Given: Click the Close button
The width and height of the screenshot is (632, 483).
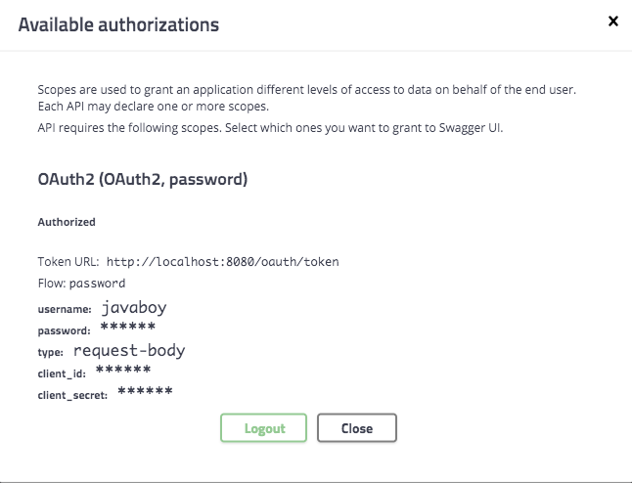Looking at the screenshot, I should (x=357, y=428).
